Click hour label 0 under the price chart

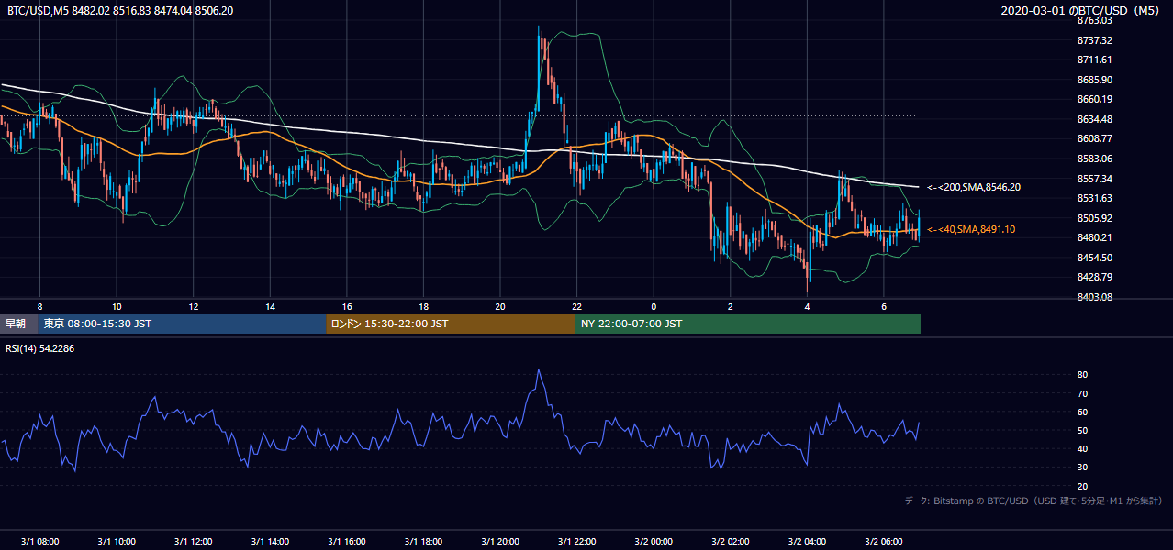(x=654, y=306)
